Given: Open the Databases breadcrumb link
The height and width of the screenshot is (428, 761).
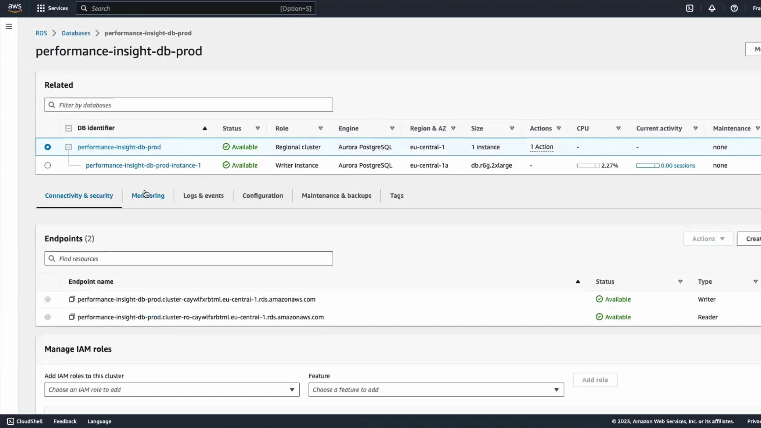Looking at the screenshot, I should (76, 33).
